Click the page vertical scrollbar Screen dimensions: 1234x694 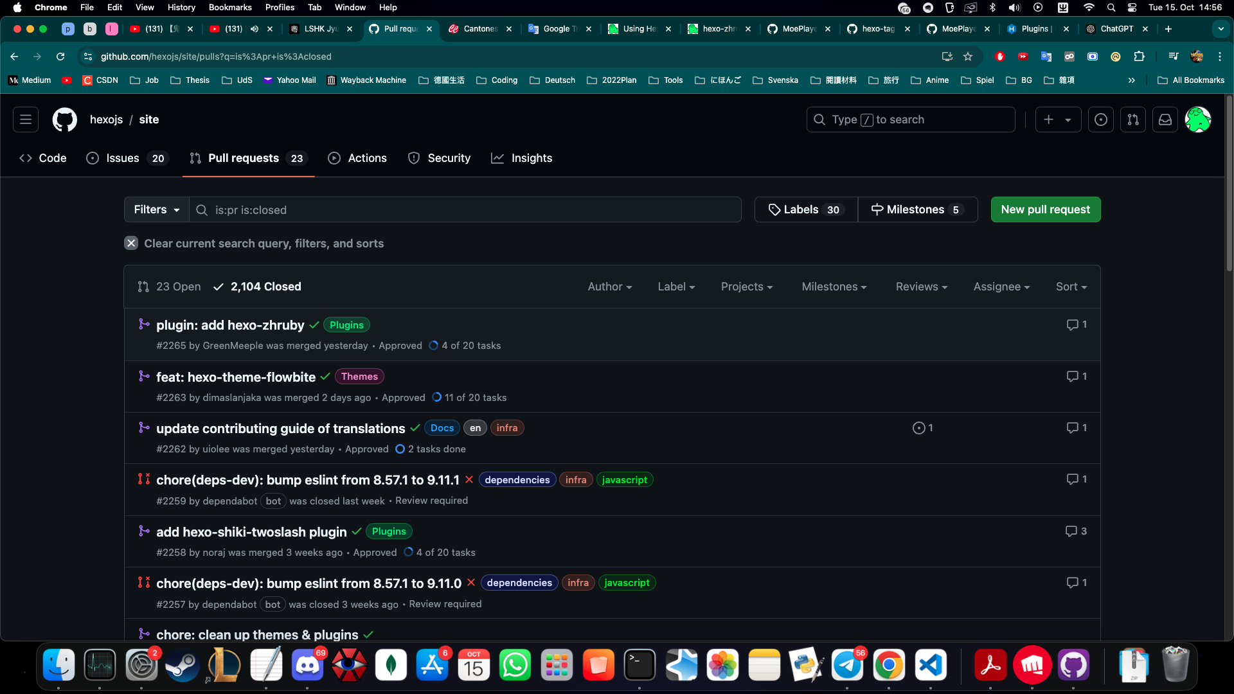coord(1229,183)
